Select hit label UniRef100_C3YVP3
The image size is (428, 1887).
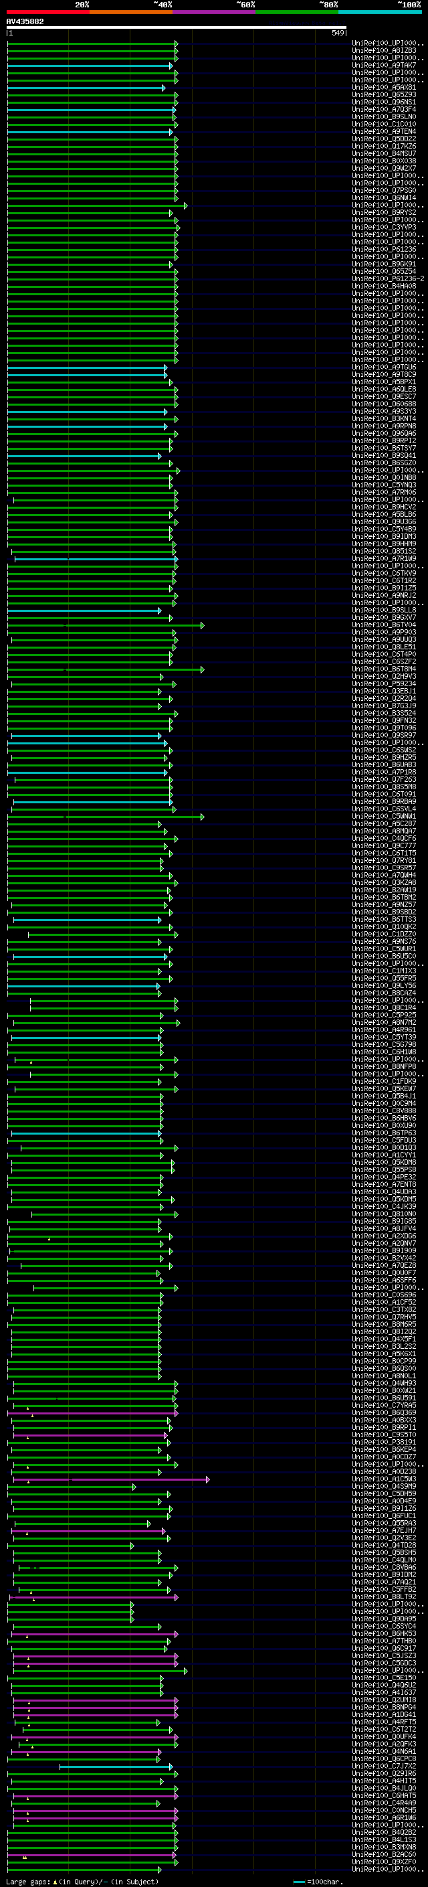pos(384,227)
